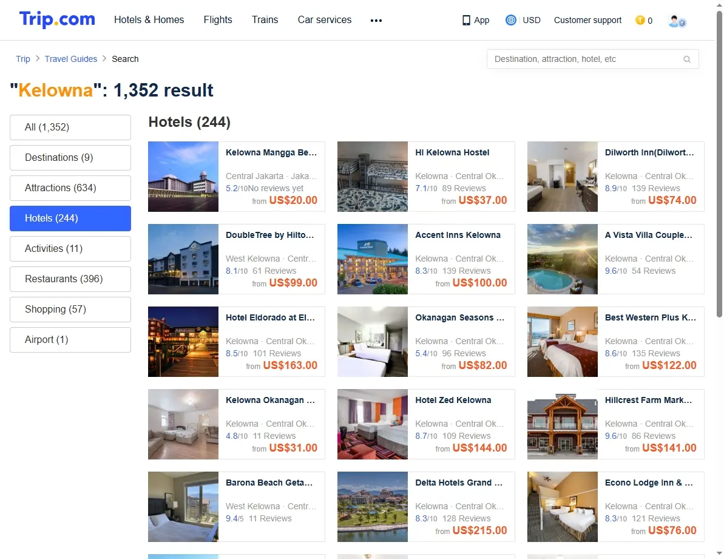The image size is (724, 559).
Task: Open the three-dot more menu
Action: (376, 20)
